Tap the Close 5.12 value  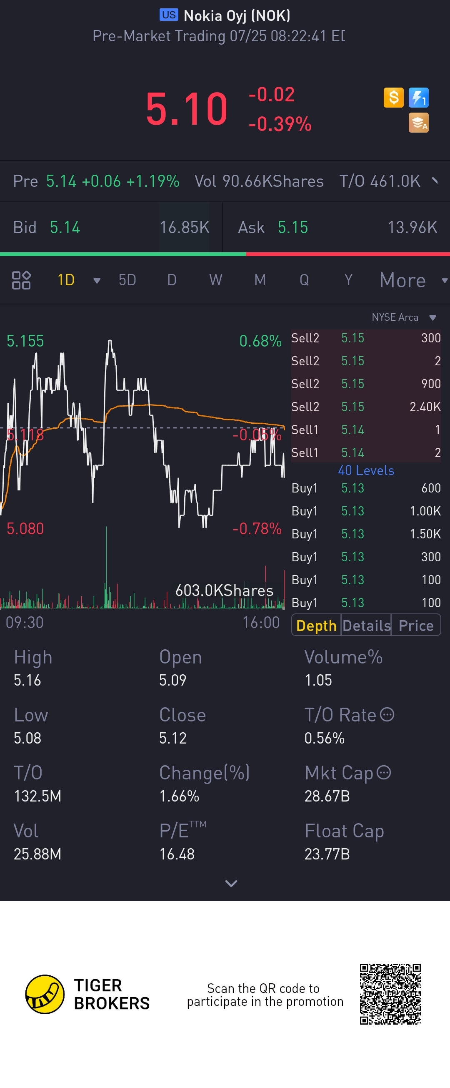(172, 738)
